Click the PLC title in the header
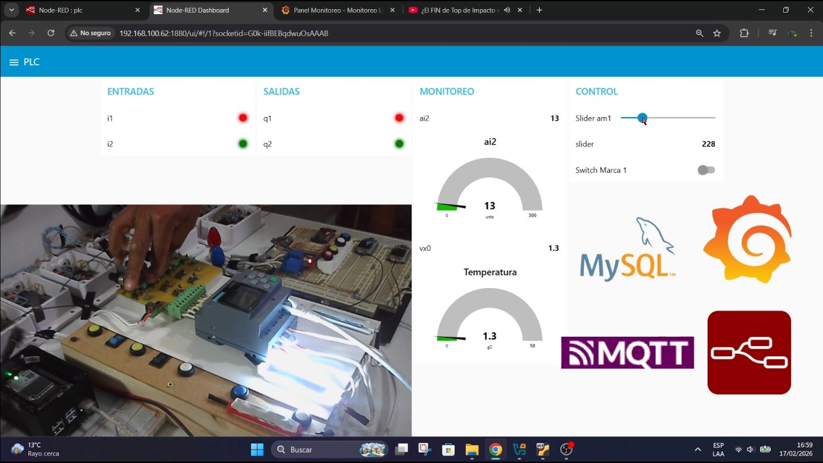 tap(32, 62)
